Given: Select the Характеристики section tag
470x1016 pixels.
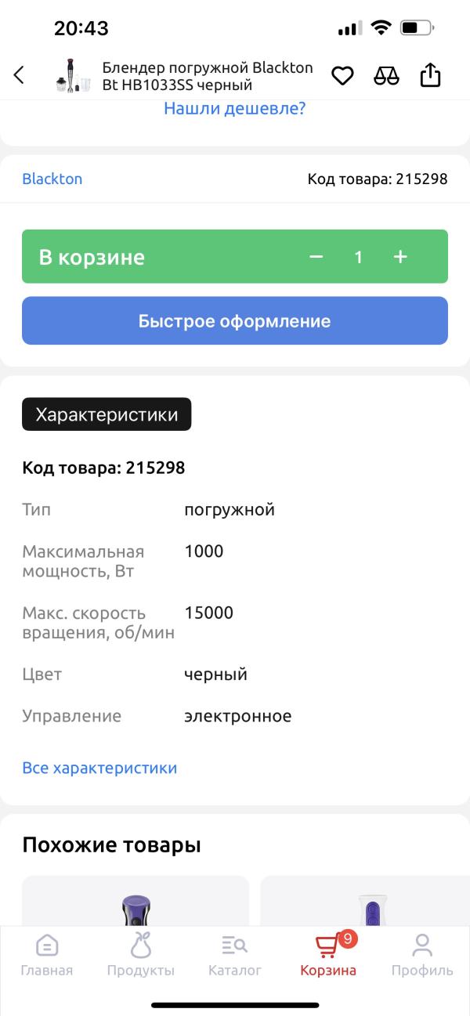Looking at the screenshot, I should [x=107, y=414].
